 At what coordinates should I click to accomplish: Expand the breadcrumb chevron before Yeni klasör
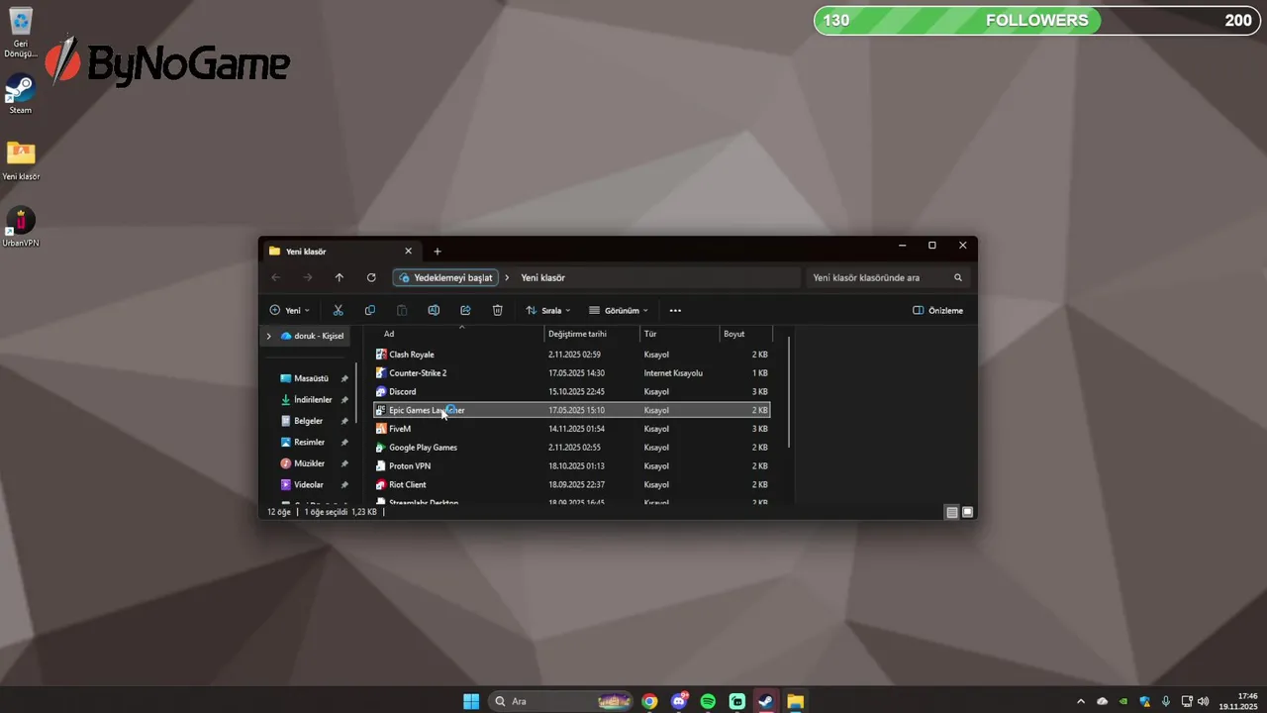coord(507,278)
